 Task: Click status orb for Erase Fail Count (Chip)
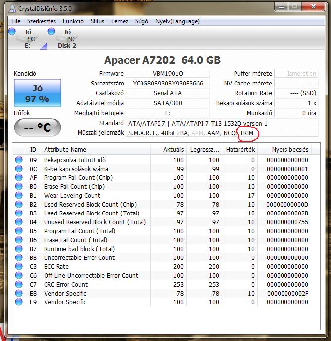19,186
